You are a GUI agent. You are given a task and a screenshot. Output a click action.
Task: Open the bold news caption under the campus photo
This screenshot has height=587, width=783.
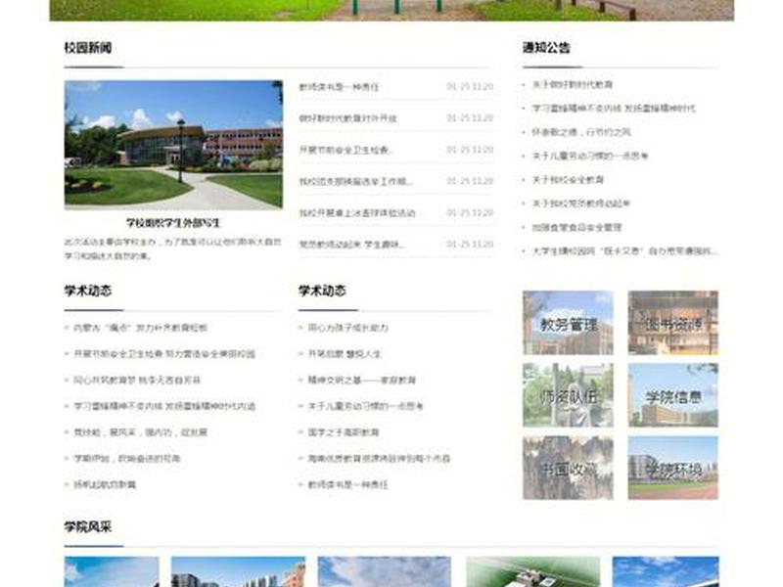point(173,223)
